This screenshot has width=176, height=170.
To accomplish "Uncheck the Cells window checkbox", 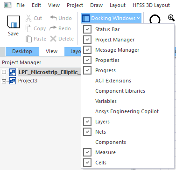I will click(x=87, y=163).
